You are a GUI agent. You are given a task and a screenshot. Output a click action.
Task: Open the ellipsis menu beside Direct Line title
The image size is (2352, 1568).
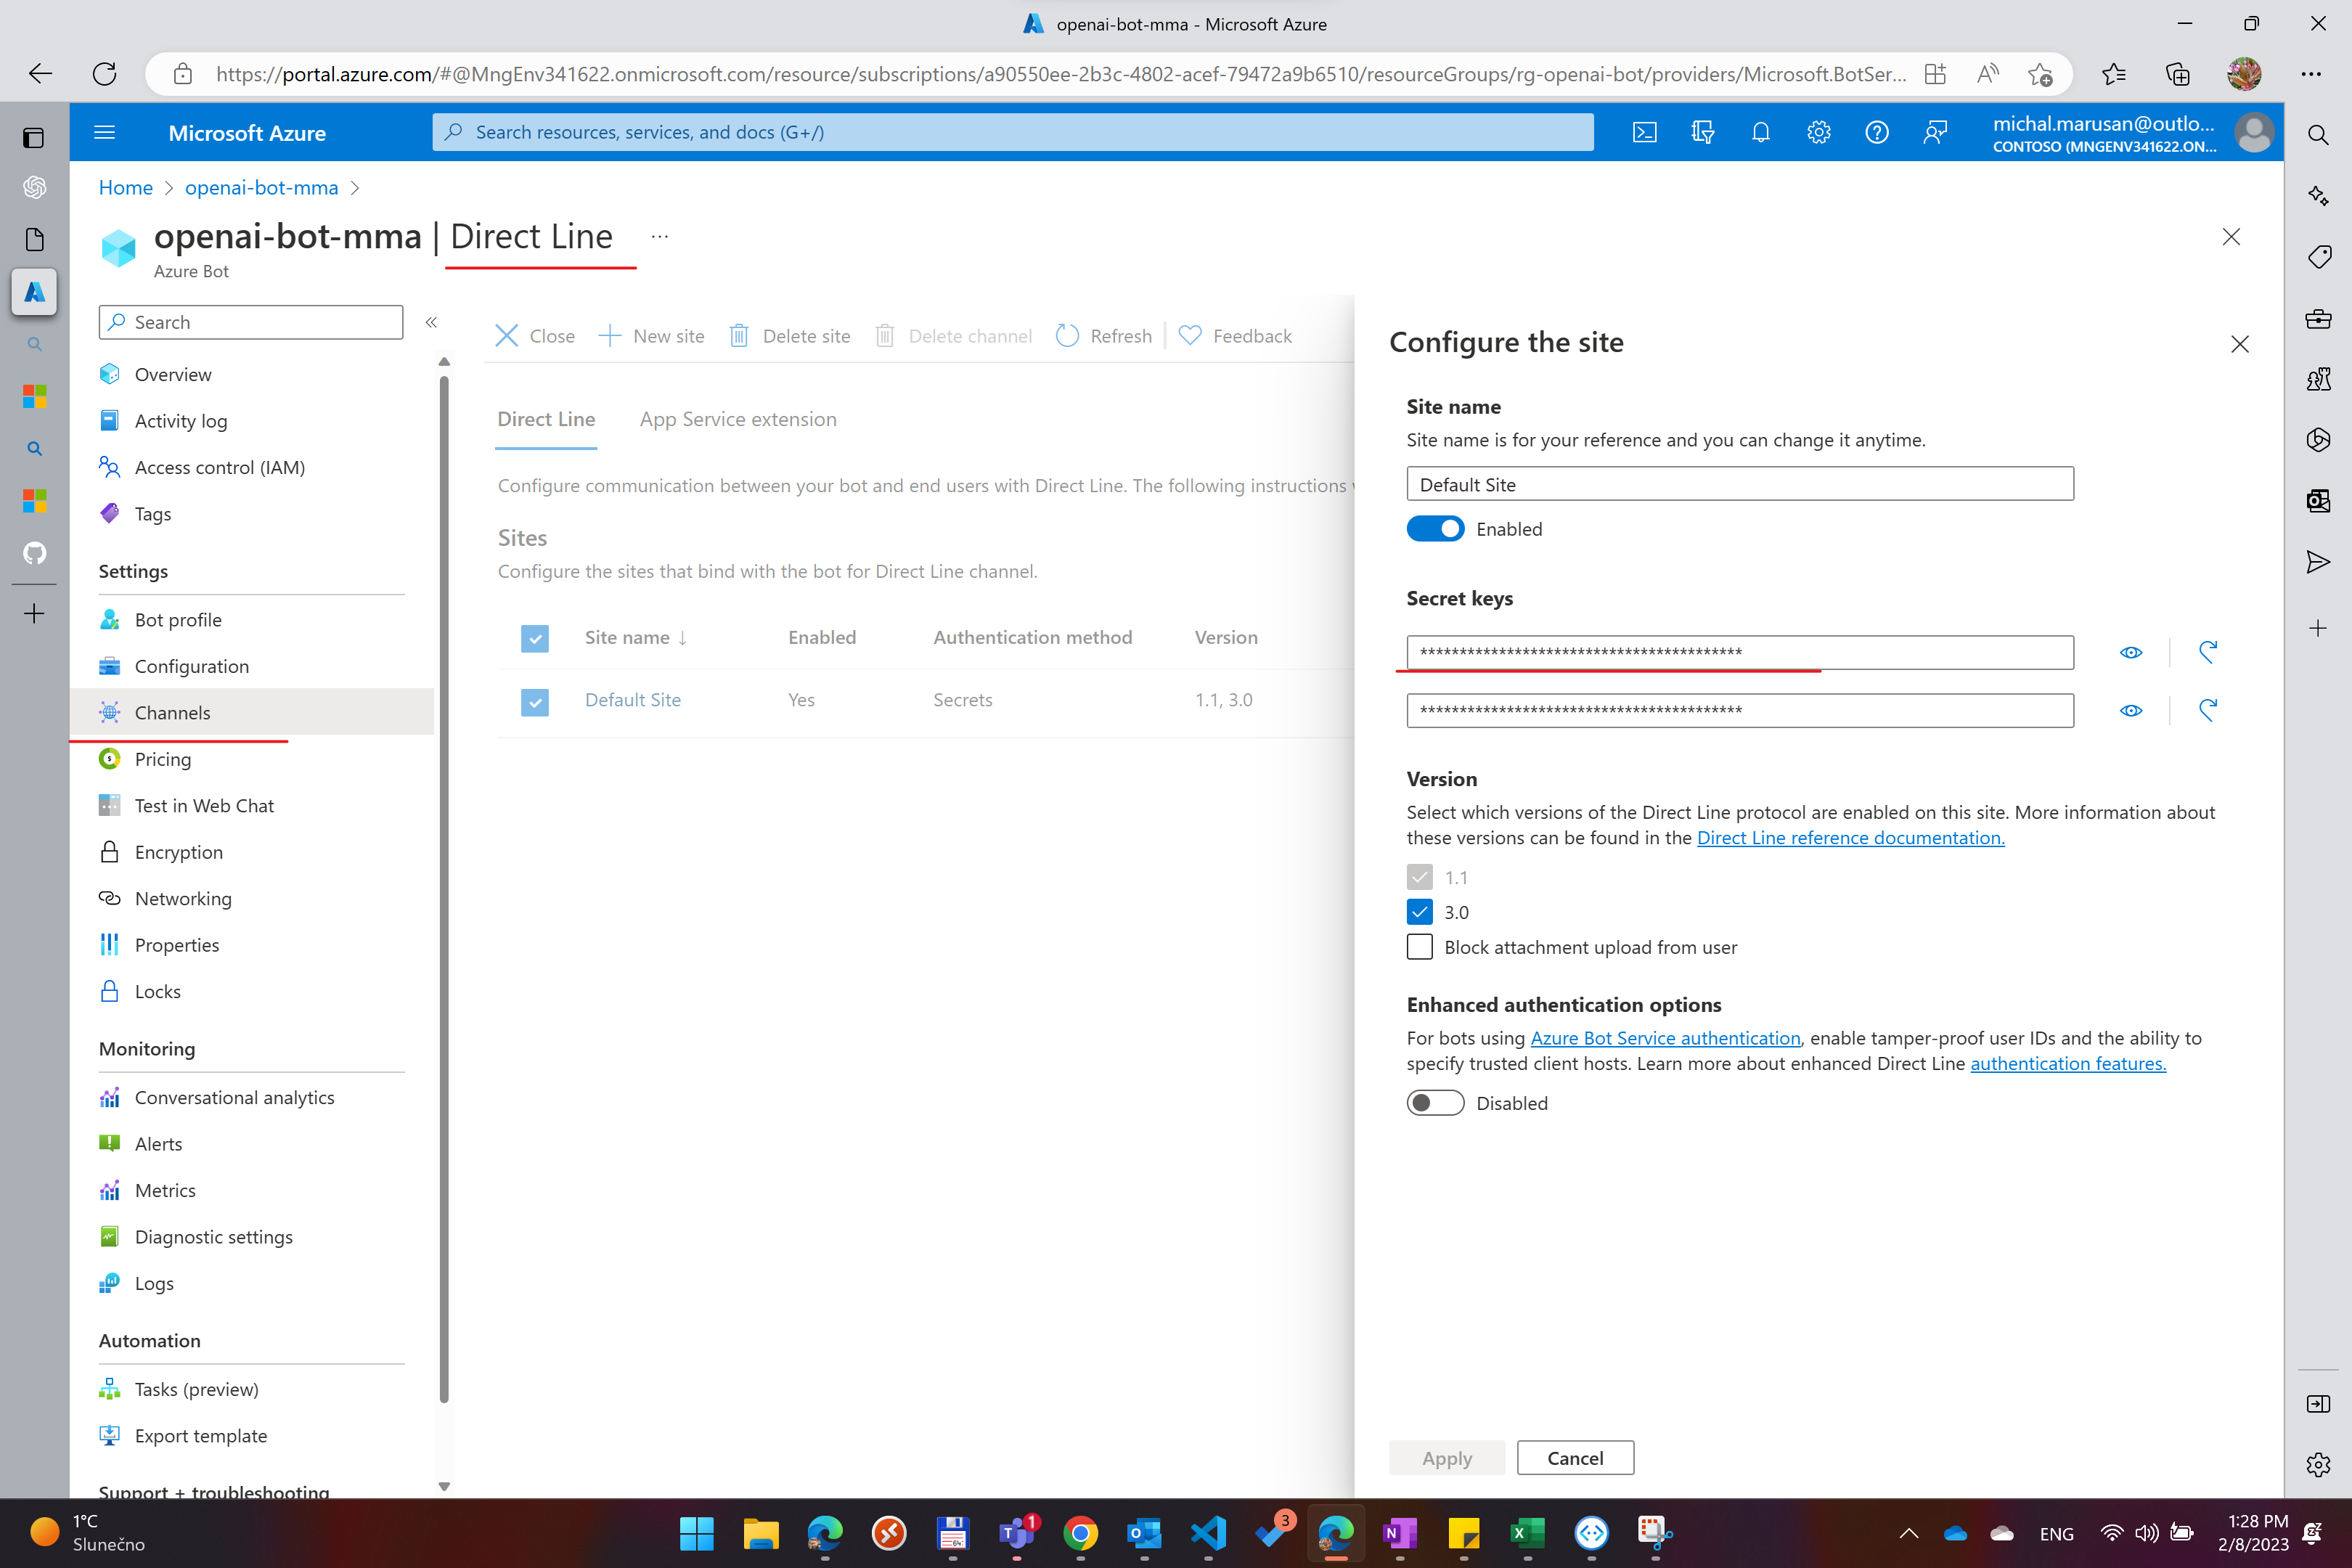(x=659, y=237)
